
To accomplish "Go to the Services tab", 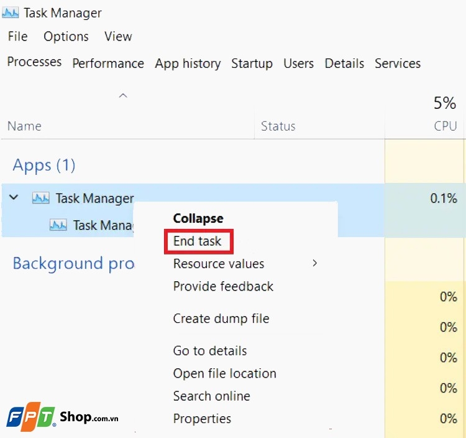I will click(x=398, y=63).
